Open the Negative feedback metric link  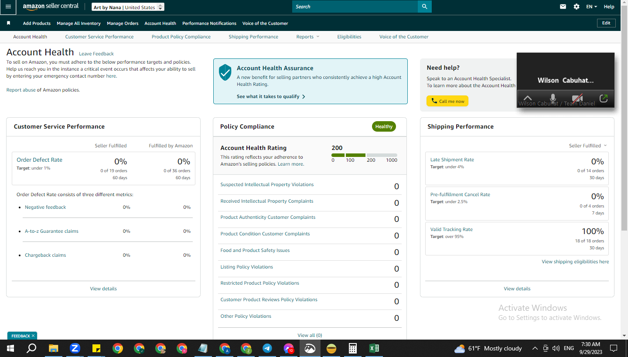[x=45, y=207]
